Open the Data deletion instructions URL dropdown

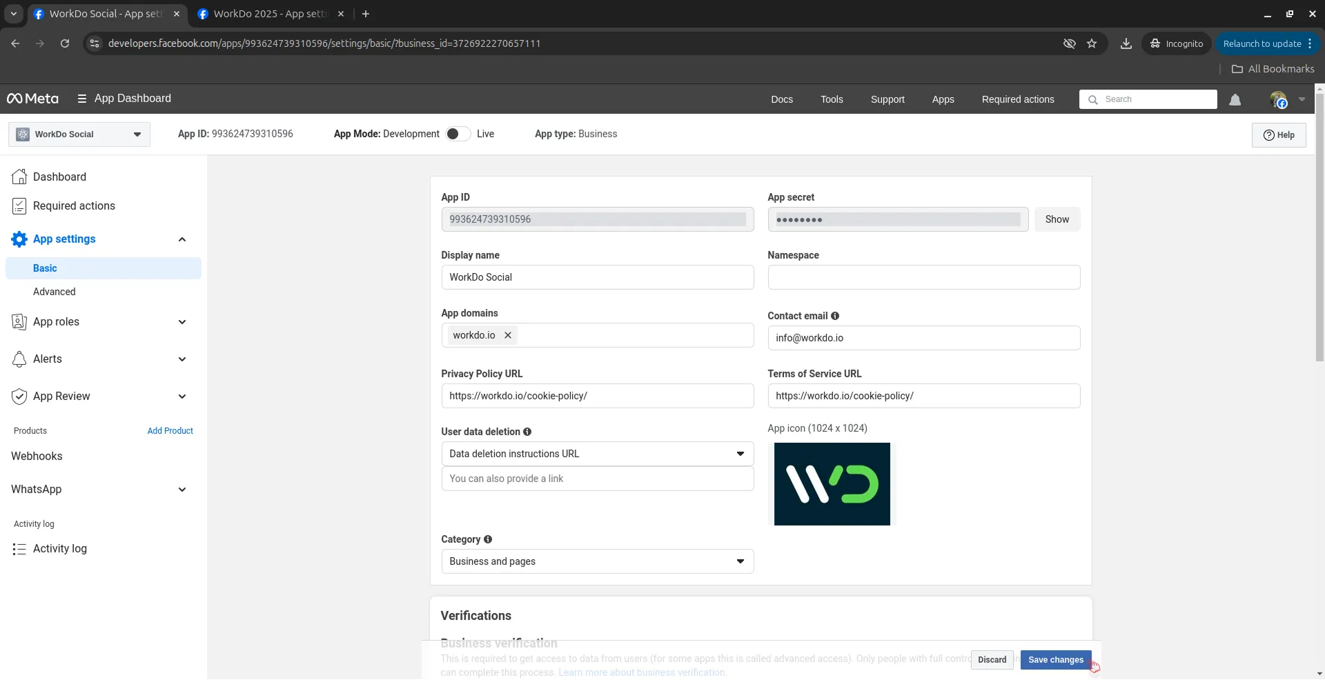pos(598,454)
